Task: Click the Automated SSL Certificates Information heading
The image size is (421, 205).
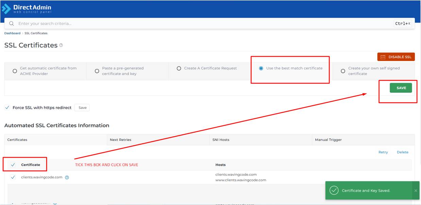Action: pos(57,125)
